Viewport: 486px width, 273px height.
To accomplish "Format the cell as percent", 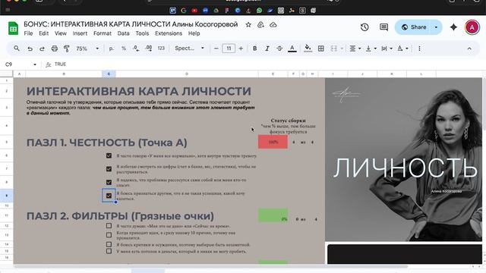I will [124, 49].
